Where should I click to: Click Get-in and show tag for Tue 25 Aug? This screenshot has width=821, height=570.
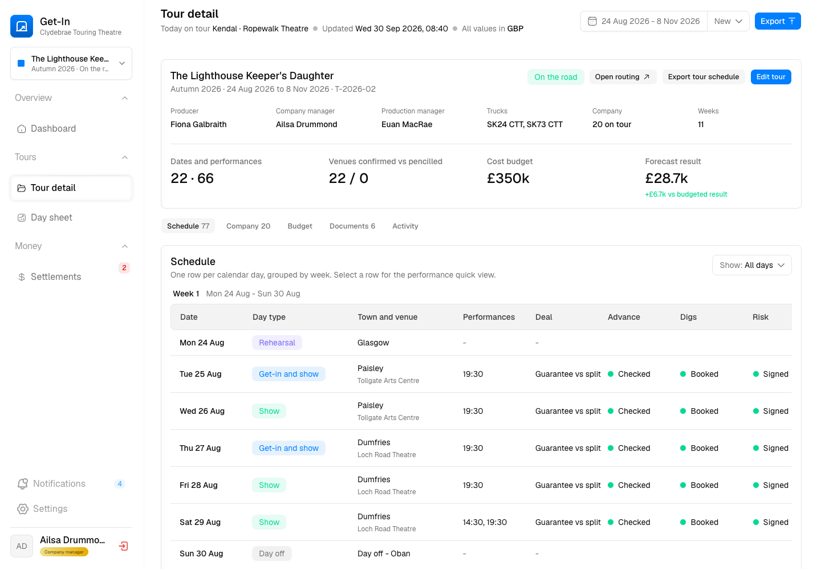pos(288,374)
